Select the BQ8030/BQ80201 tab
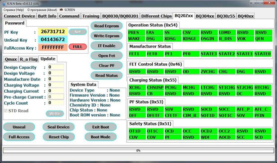277x163 pixels. pyautogui.click(x=120, y=16)
